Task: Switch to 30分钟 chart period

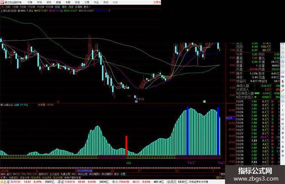Action: point(40,7)
